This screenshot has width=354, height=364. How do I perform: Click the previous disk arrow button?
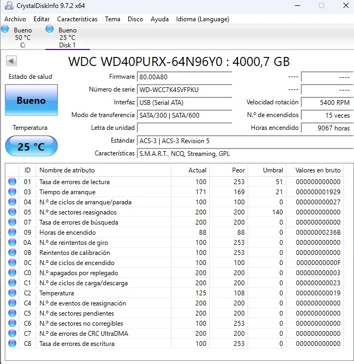pyautogui.click(x=11, y=61)
